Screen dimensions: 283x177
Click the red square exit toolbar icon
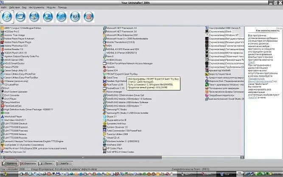point(89,17)
